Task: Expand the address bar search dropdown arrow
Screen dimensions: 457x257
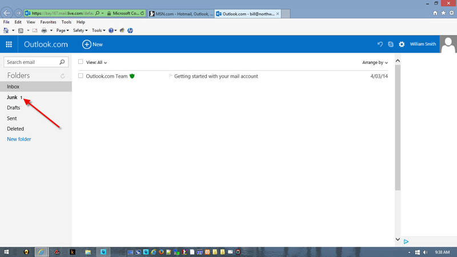Action: [103, 13]
